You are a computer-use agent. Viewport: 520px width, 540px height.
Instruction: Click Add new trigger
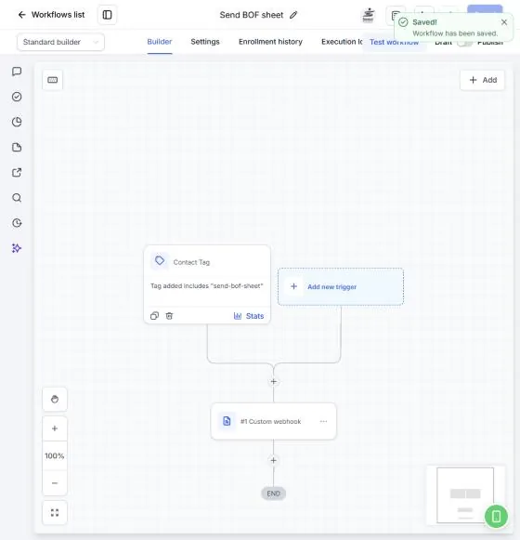[x=341, y=286]
